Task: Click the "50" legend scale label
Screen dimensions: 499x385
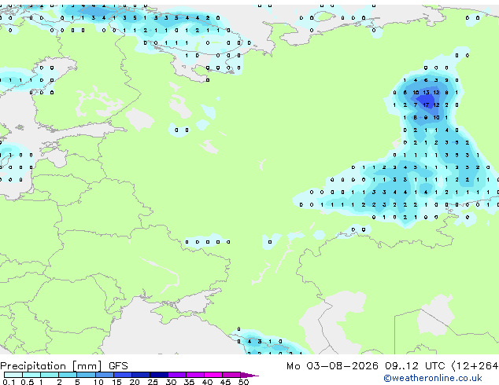Action: [243, 382]
